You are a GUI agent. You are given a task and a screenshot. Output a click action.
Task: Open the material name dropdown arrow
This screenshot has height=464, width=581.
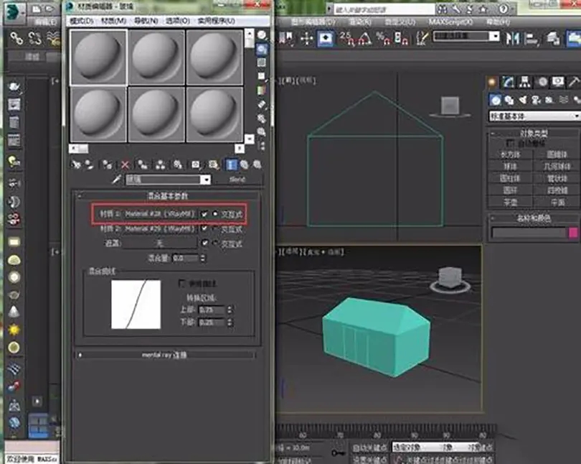coord(205,180)
